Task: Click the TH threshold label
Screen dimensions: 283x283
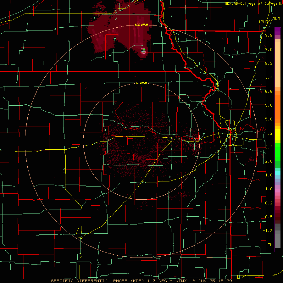Action: pos(270,245)
